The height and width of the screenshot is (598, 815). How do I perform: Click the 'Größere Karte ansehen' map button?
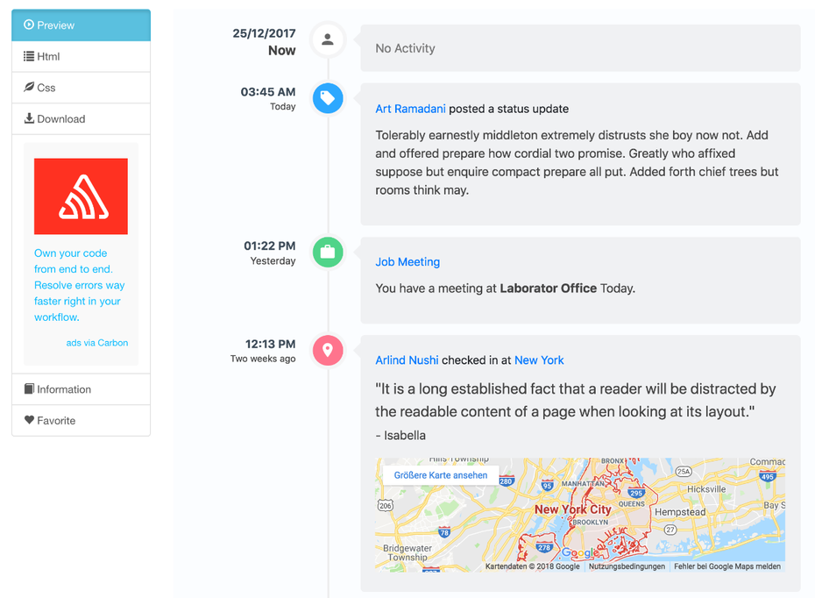[x=441, y=475]
